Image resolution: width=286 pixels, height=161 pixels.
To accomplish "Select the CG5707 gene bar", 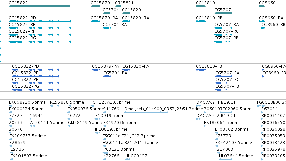I will click(223, 13).
